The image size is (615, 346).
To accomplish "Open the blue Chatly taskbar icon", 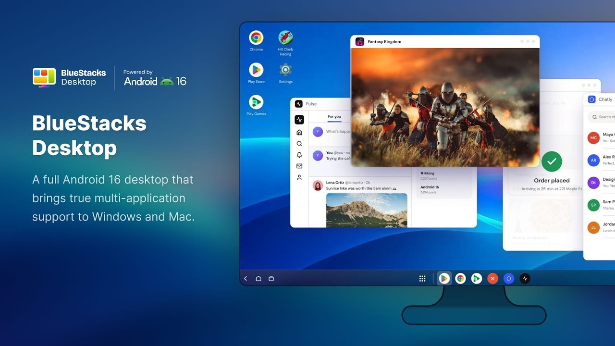I will point(509,278).
